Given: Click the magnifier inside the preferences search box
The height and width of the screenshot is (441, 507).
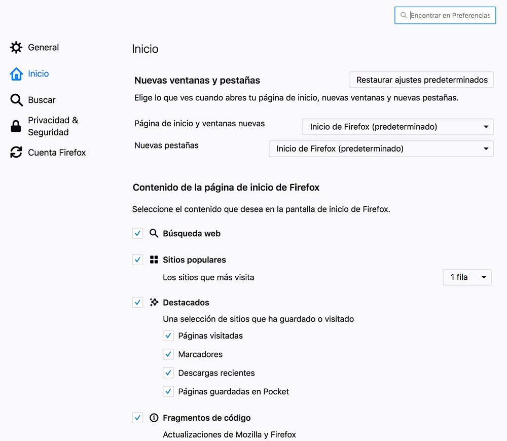Looking at the screenshot, I should point(403,15).
